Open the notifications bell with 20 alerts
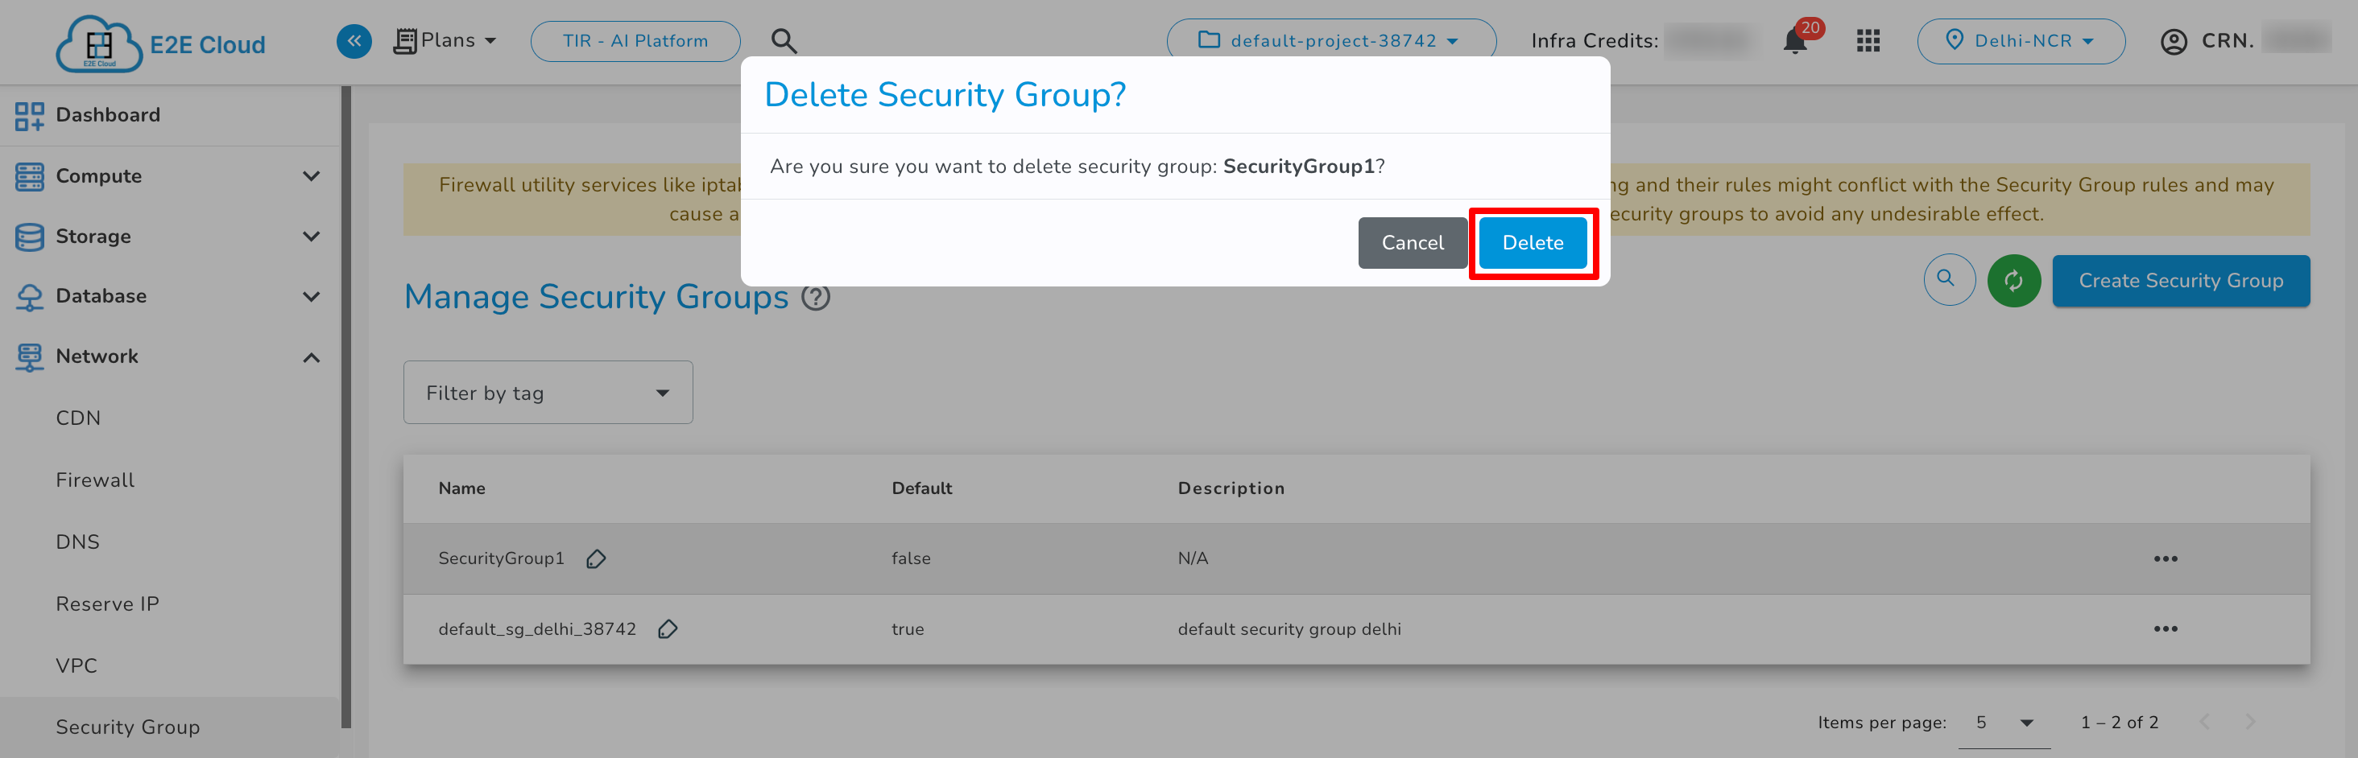 point(1793,40)
